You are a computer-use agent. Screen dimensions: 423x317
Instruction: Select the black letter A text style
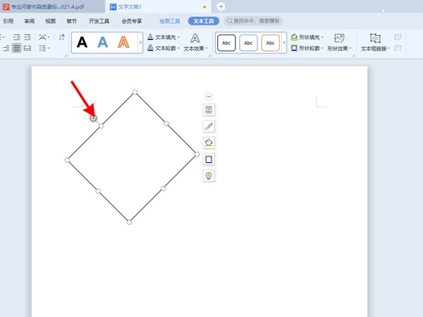point(82,43)
